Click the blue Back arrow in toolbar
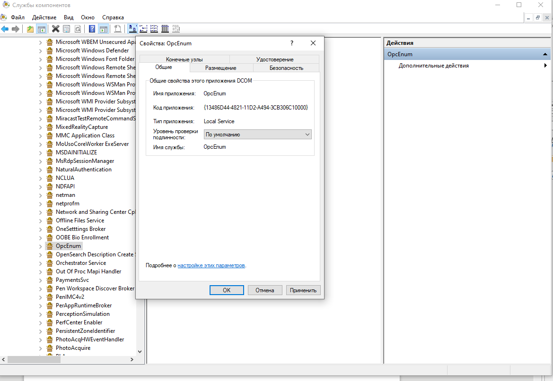This screenshot has height=381, width=553. pyautogui.click(x=5, y=29)
